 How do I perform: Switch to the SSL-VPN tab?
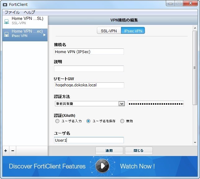click(109, 31)
